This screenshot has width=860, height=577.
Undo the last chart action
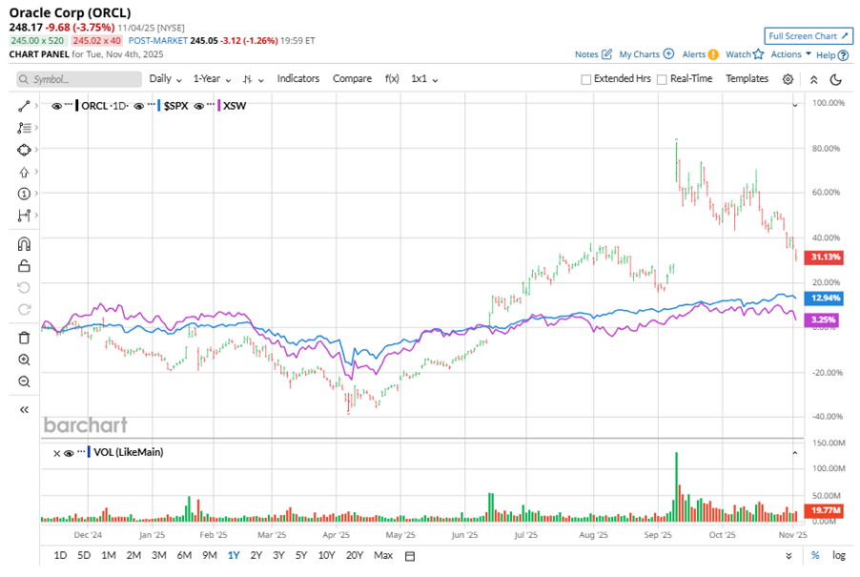click(x=24, y=287)
